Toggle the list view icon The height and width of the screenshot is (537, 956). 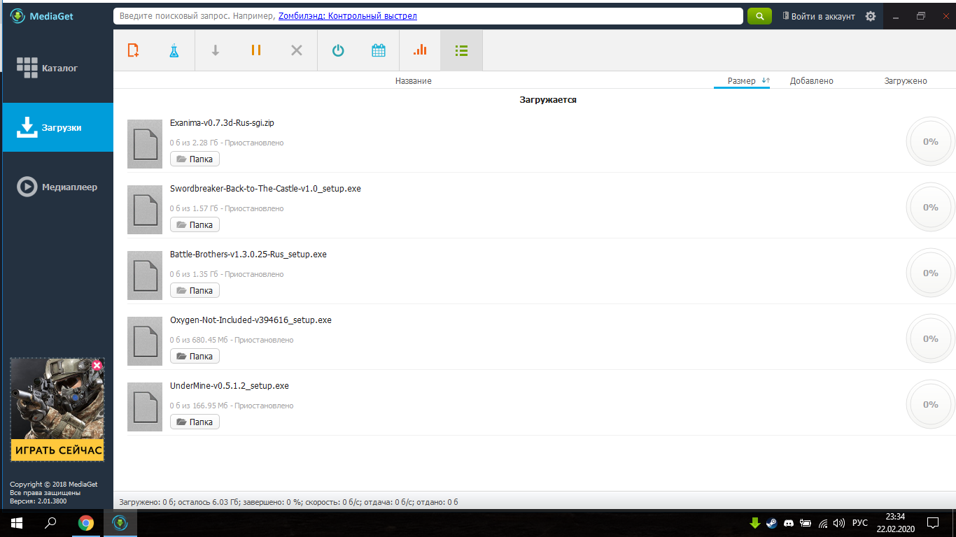pyautogui.click(x=461, y=50)
